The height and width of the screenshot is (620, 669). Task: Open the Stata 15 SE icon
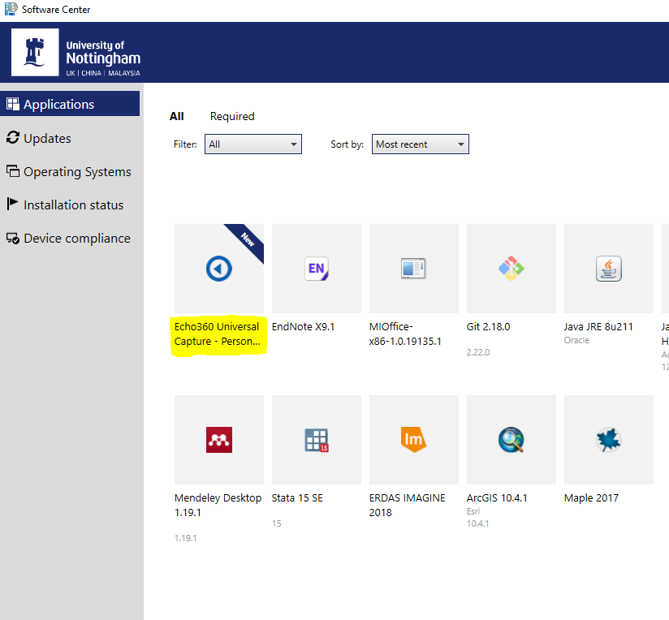pyautogui.click(x=316, y=440)
